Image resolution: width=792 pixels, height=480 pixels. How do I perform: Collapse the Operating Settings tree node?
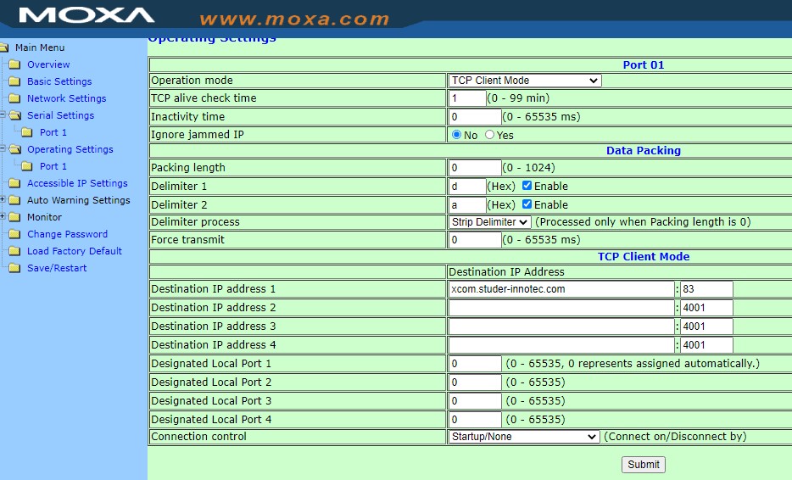tap(3, 149)
